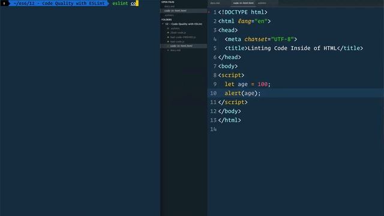Viewport: 384px width, 216px height.
Task: Open .eslintrc in the folder tree
Action: (175, 28)
